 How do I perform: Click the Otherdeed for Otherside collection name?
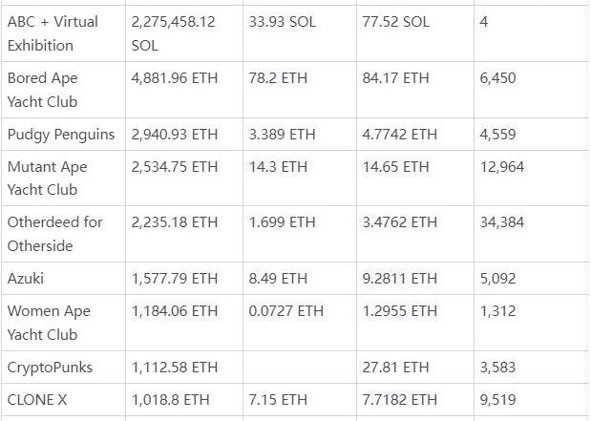click(54, 234)
